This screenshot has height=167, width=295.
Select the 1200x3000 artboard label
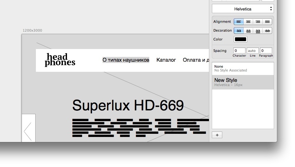click(32, 30)
